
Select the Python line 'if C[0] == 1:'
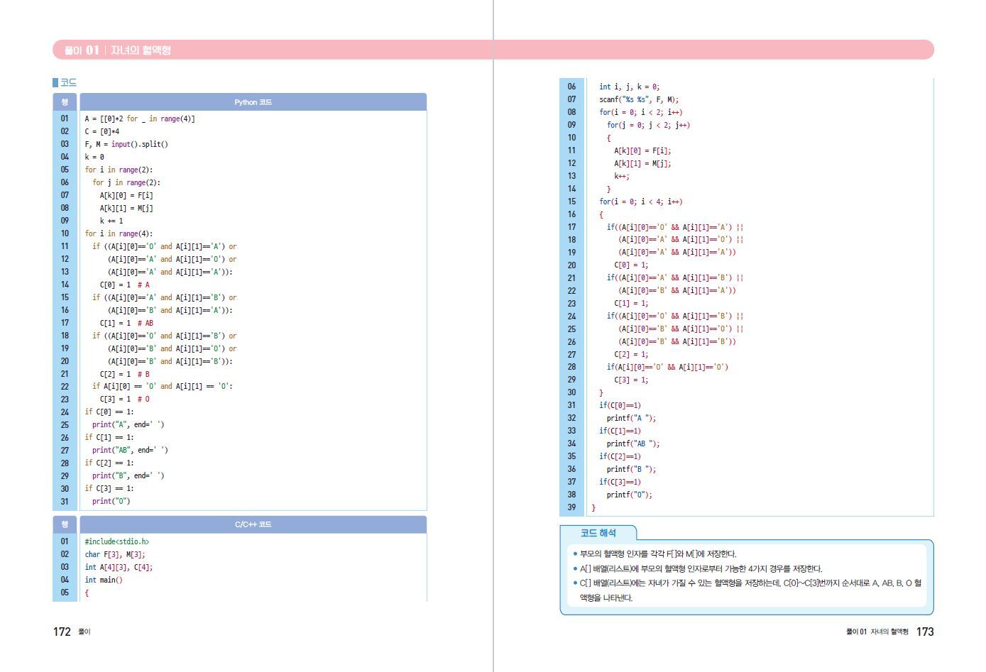[x=109, y=412]
